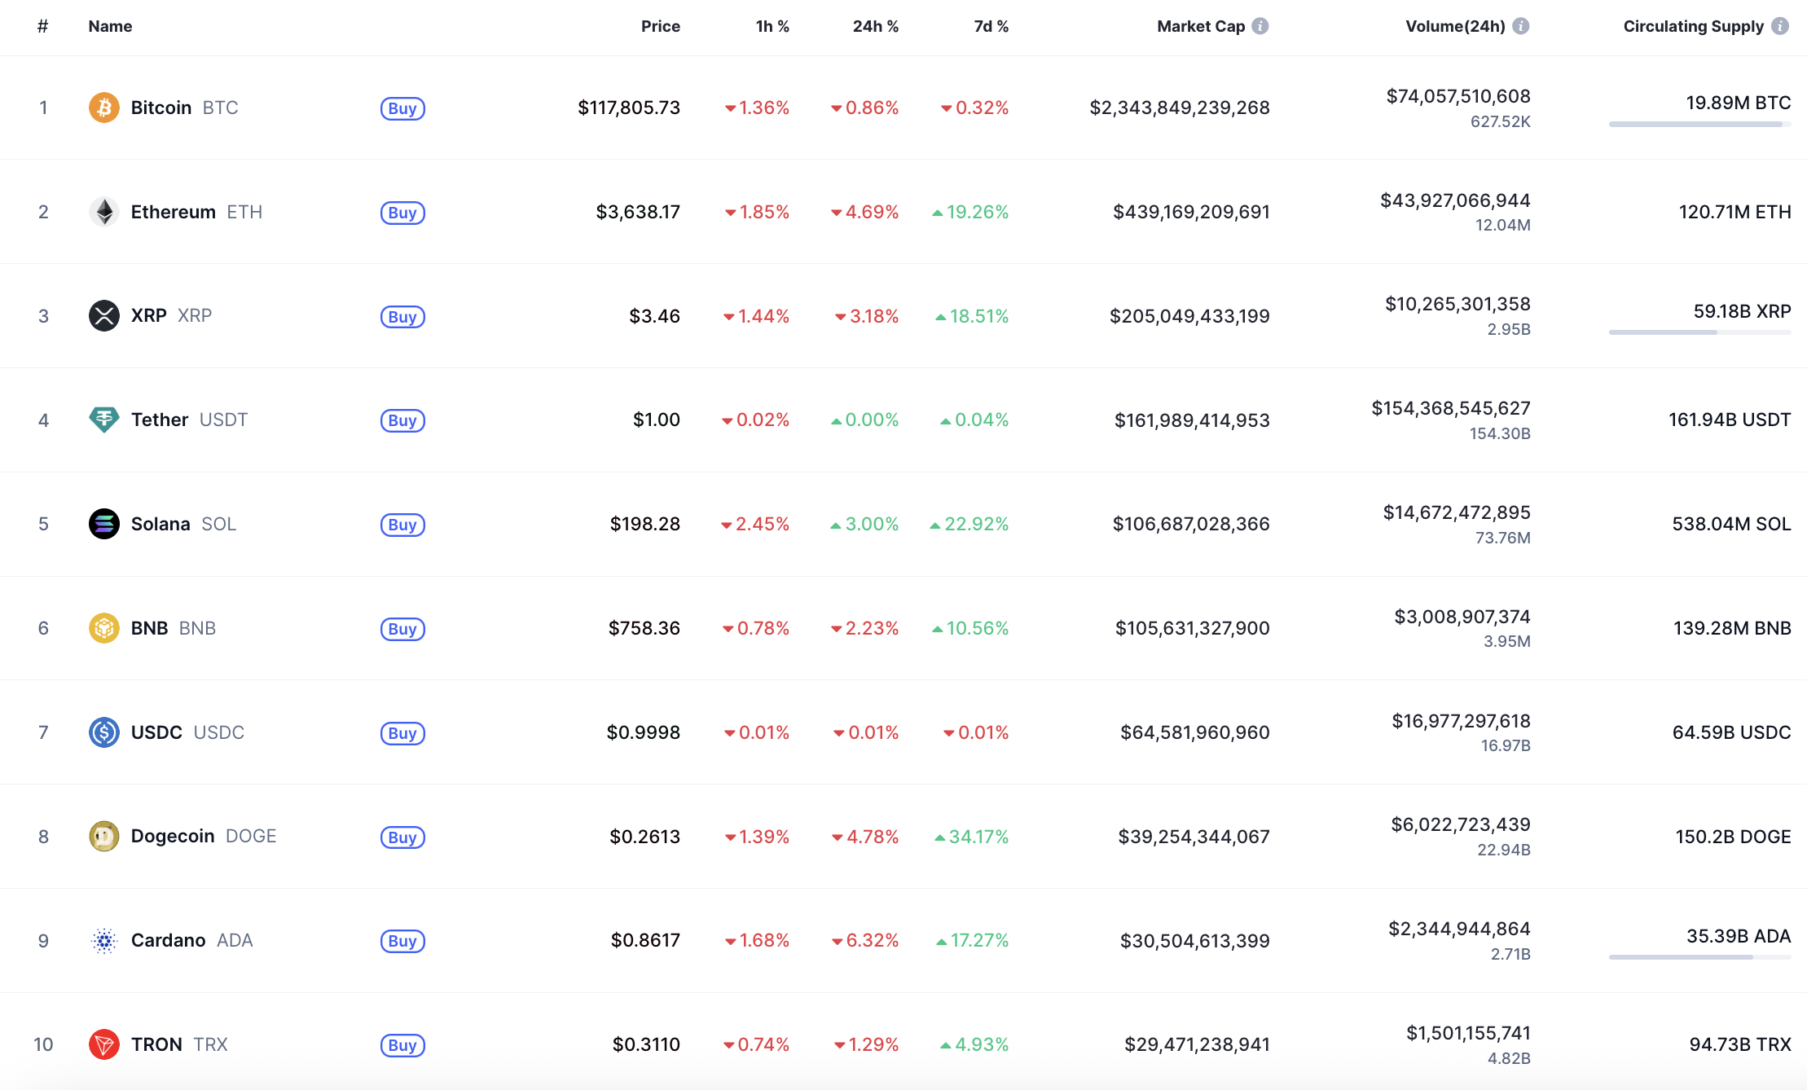Screen dimensions: 1807x1090
Task: Open the Circulating Supply info icon
Action: click(1780, 26)
